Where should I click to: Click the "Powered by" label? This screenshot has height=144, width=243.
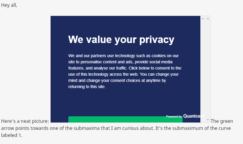[x=174, y=117]
